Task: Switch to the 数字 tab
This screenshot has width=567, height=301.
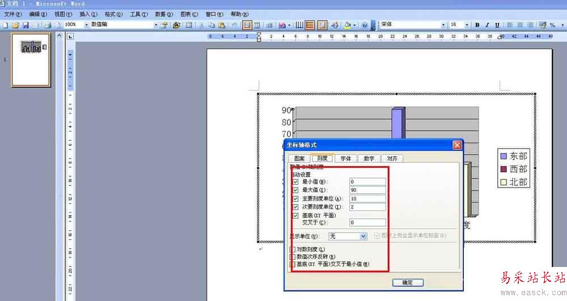Action: click(369, 158)
